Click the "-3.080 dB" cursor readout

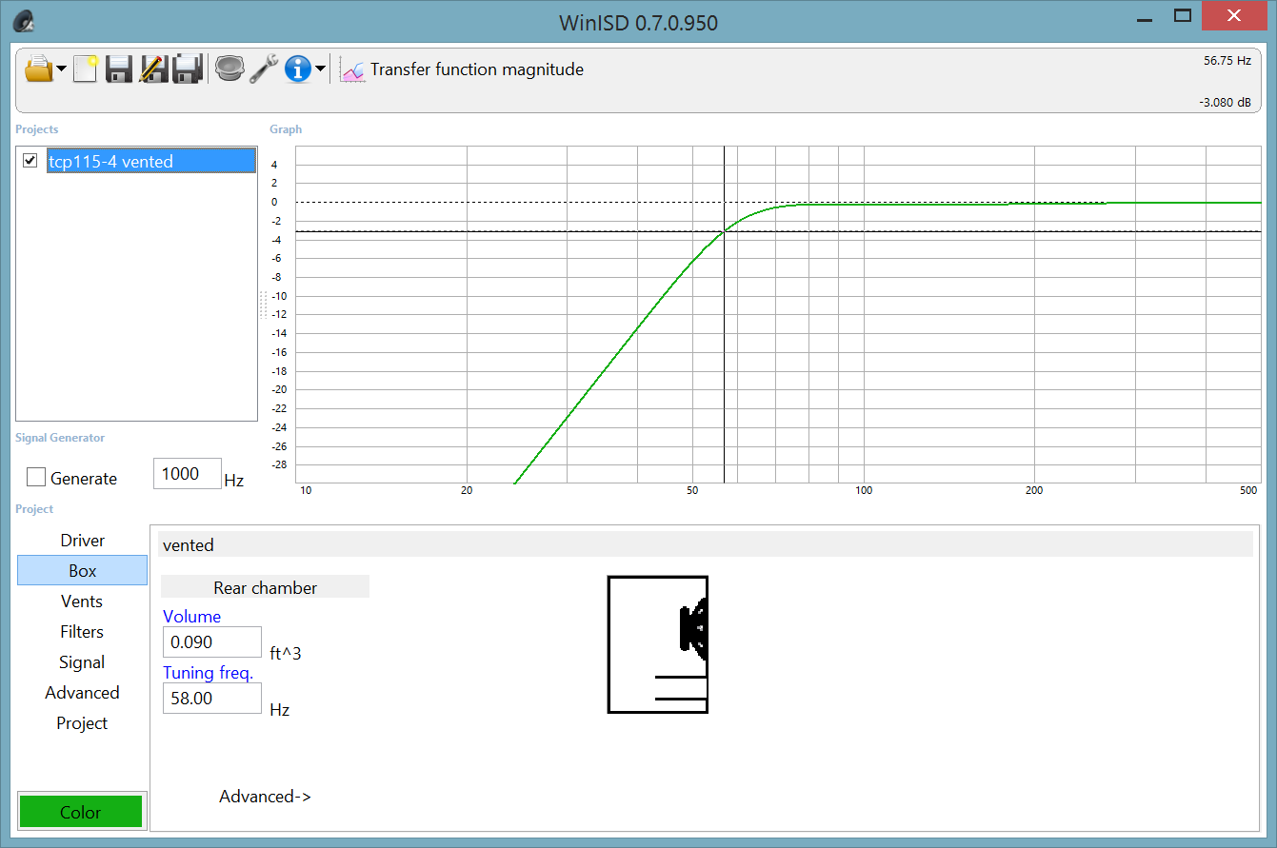click(1226, 102)
